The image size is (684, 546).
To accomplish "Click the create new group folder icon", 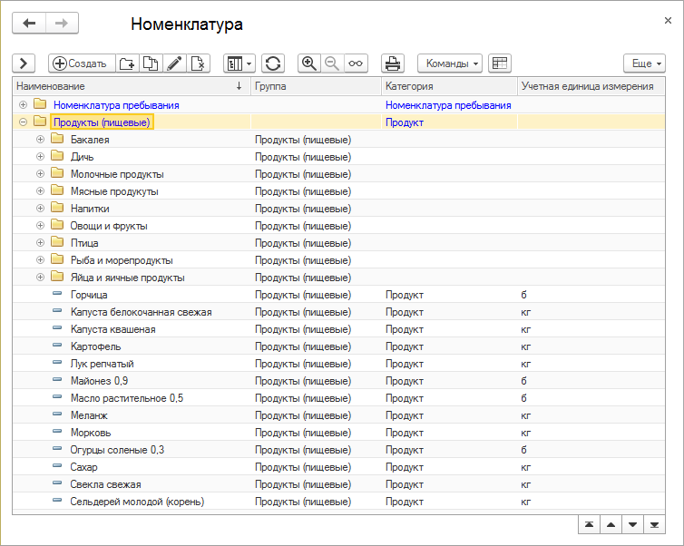I will (x=128, y=63).
